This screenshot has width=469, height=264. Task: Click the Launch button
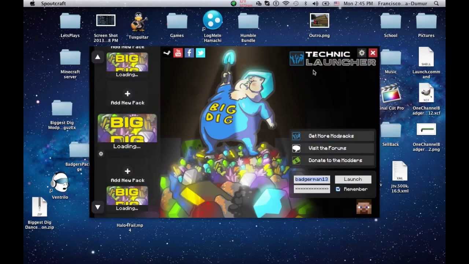tap(352, 179)
